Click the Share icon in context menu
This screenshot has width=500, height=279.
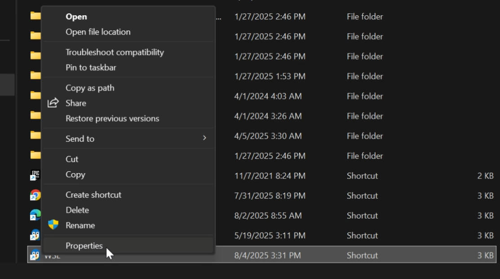click(53, 103)
